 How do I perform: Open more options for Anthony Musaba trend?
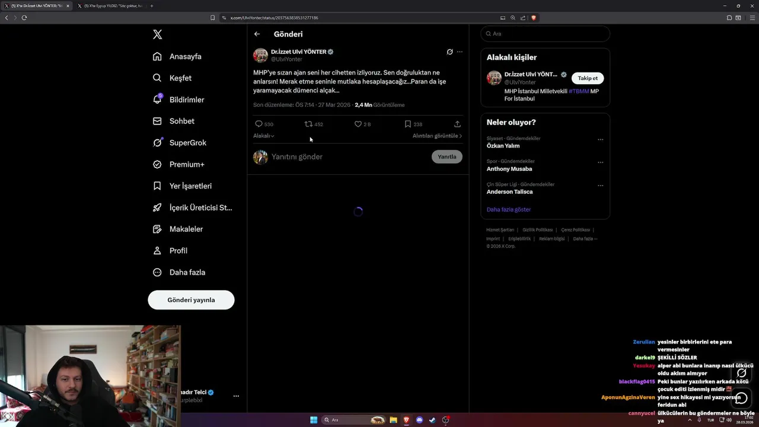click(x=600, y=162)
